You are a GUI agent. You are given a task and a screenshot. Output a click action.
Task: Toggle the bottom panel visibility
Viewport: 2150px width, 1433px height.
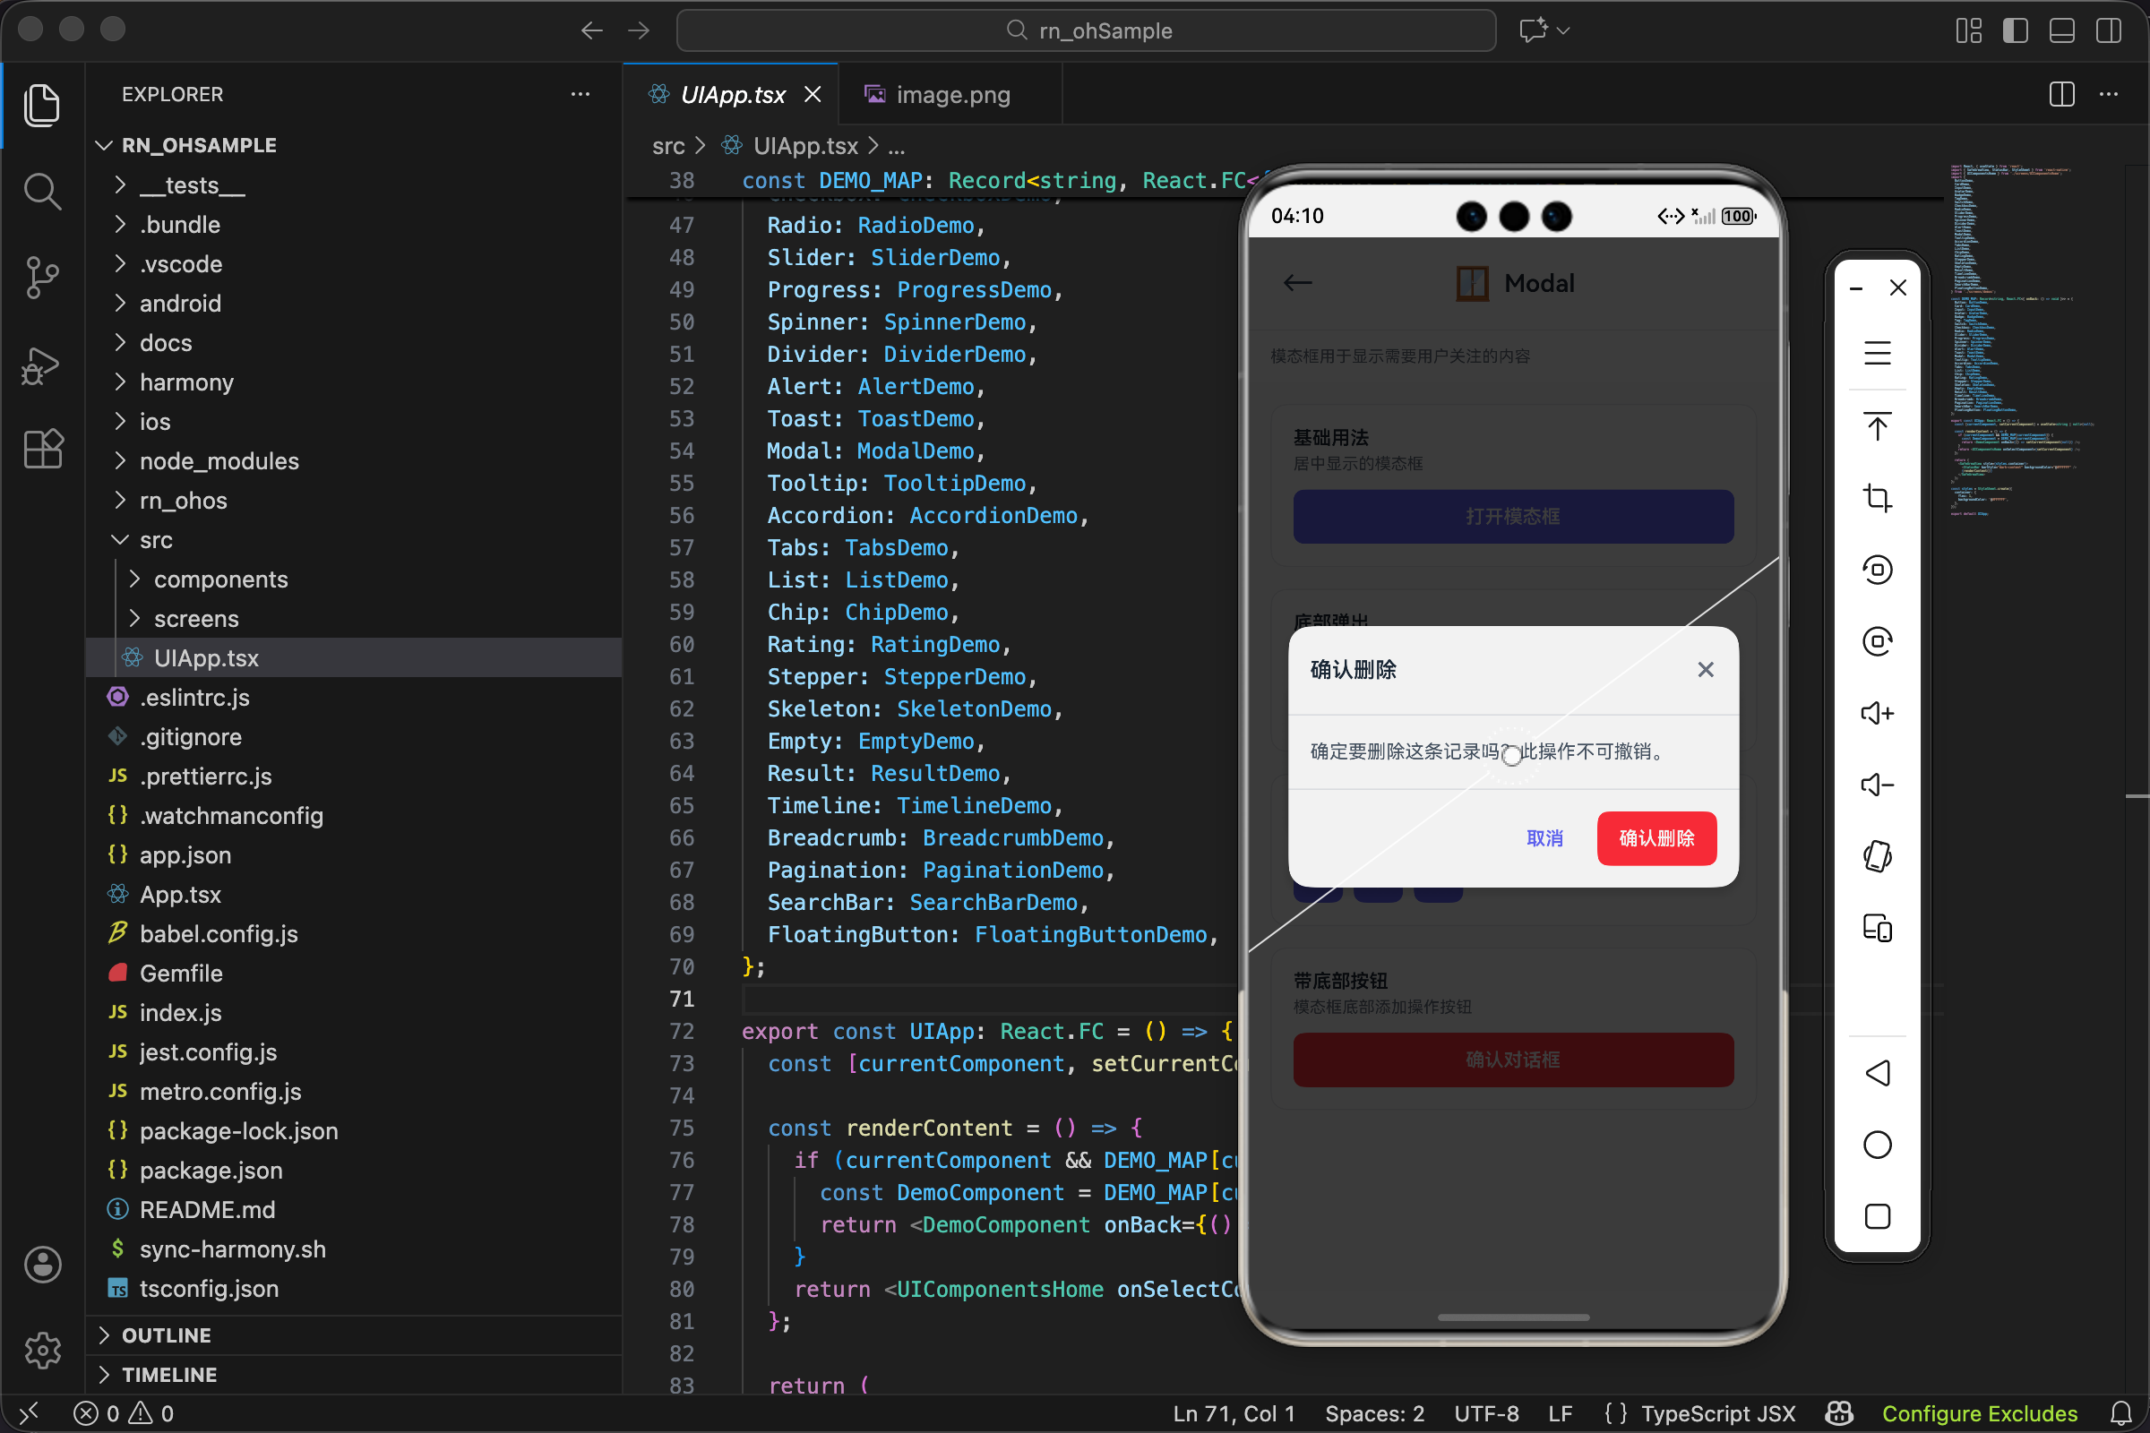[2061, 30]
